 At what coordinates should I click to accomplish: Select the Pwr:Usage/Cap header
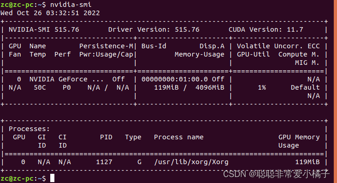(106, 54)
